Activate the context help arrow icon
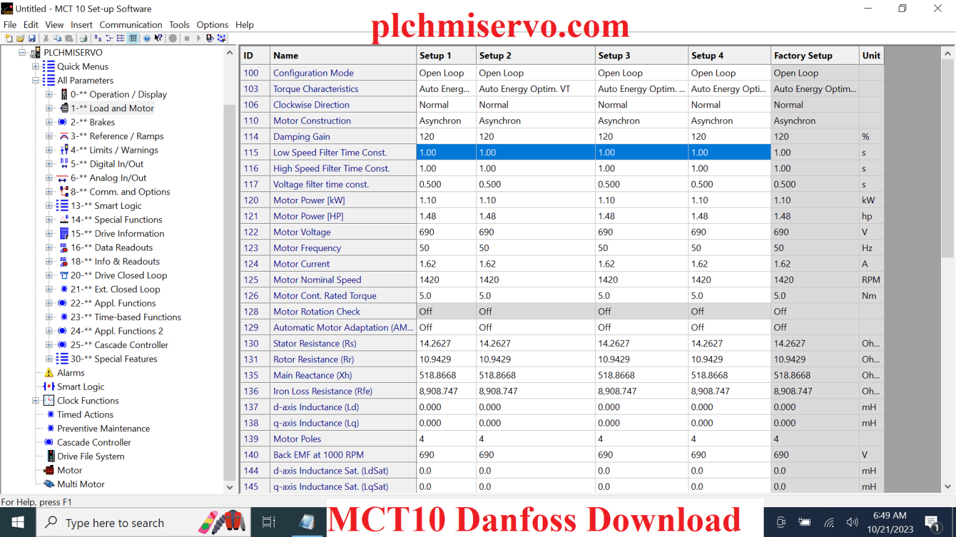This screenshot has height=537, width=956. coord(157,38)
